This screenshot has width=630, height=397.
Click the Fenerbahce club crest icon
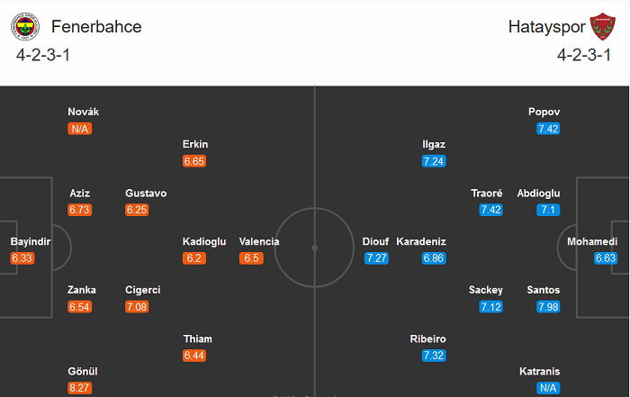tap(24, 28)
